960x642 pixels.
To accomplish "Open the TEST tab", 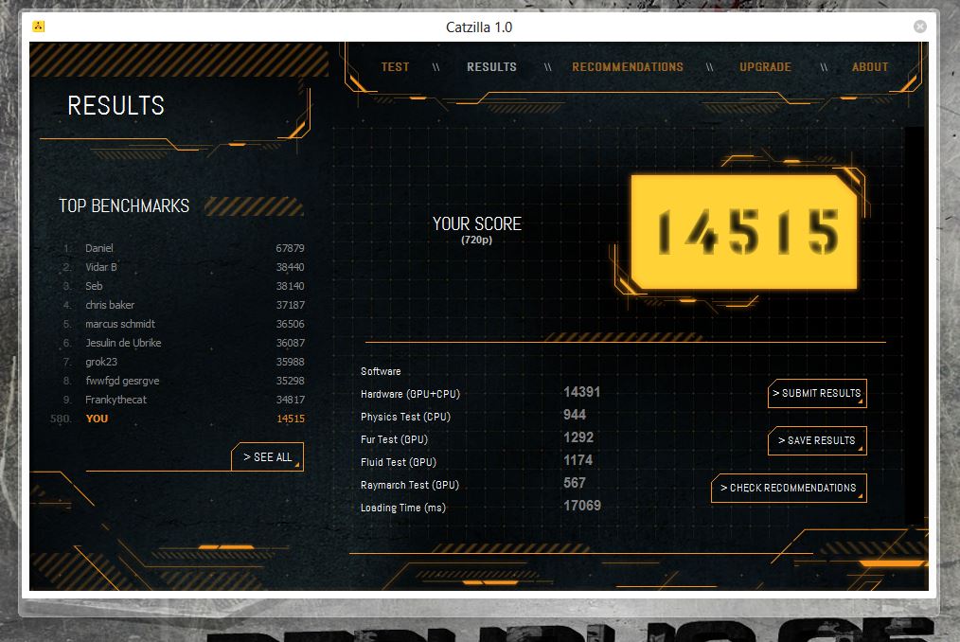I will coord(395,67).
